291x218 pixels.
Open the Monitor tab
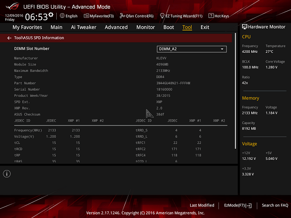pos(145,27)
